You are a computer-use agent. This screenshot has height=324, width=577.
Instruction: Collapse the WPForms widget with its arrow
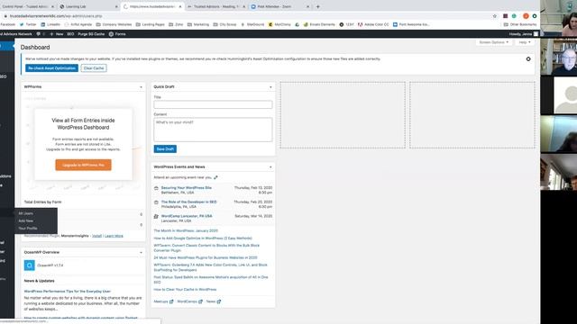point(141,87)
